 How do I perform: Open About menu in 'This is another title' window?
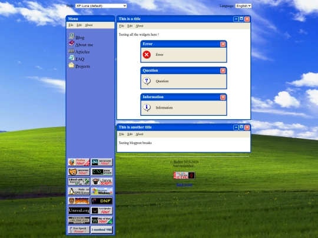[x=140, y=134]
